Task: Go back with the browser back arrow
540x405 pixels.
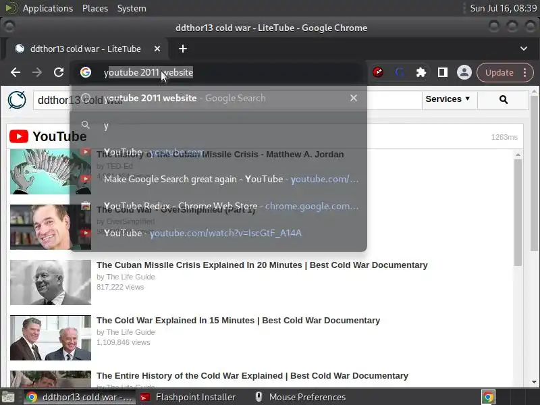Action: click(x=16, y=72)
